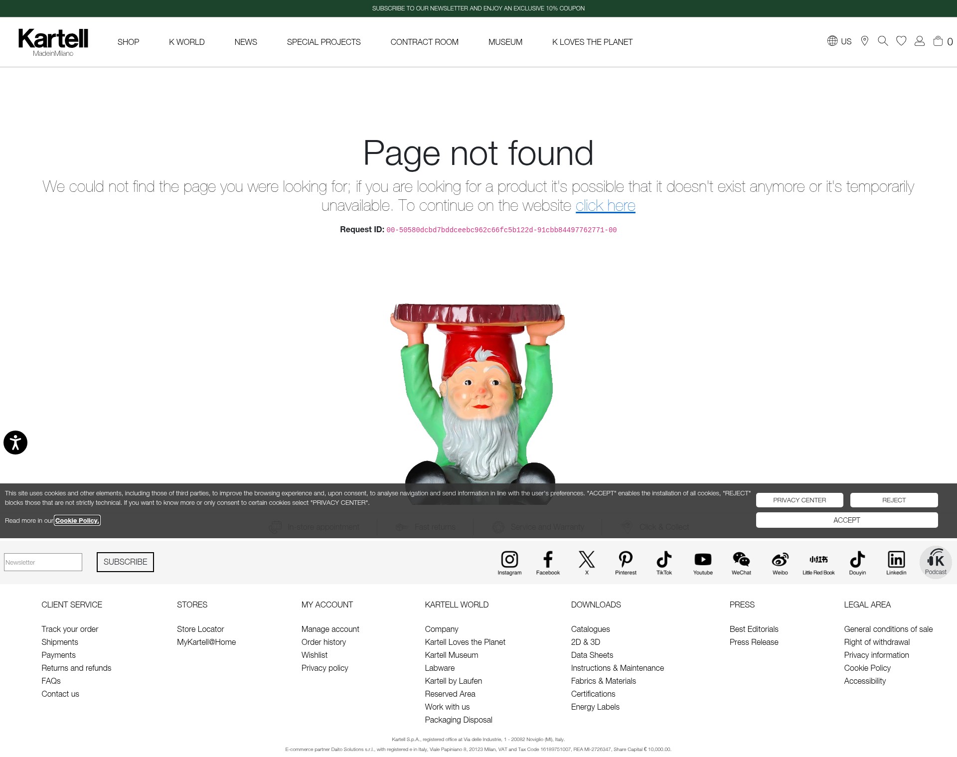This screenshot has width=957, height=757.
Task: Click the globe language selector US
Action: [839, 41]
